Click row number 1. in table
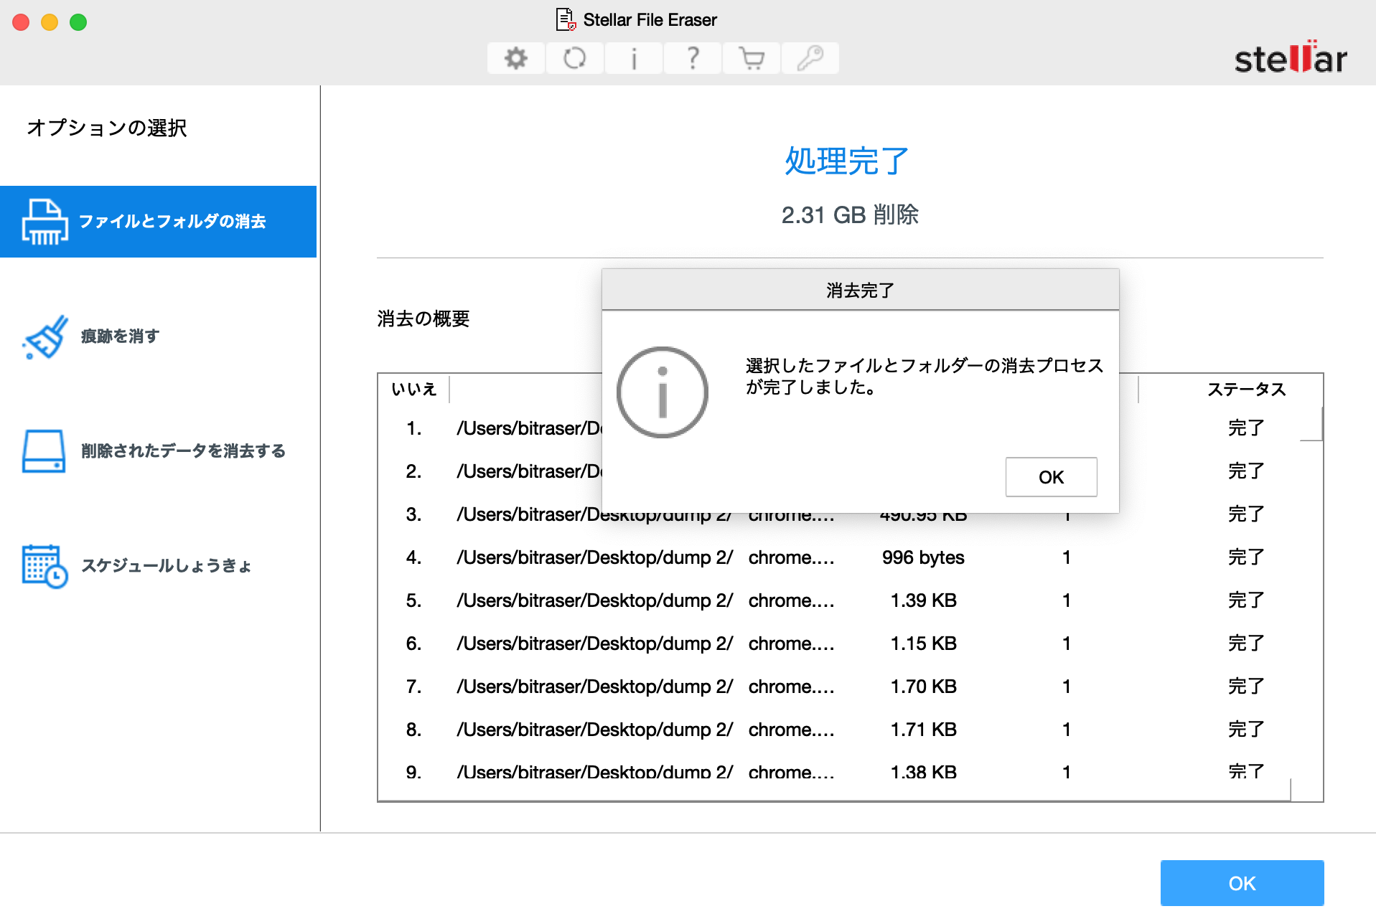This screenshot has height=924, width=1376. pyautogui.click(x=413, y=428)
